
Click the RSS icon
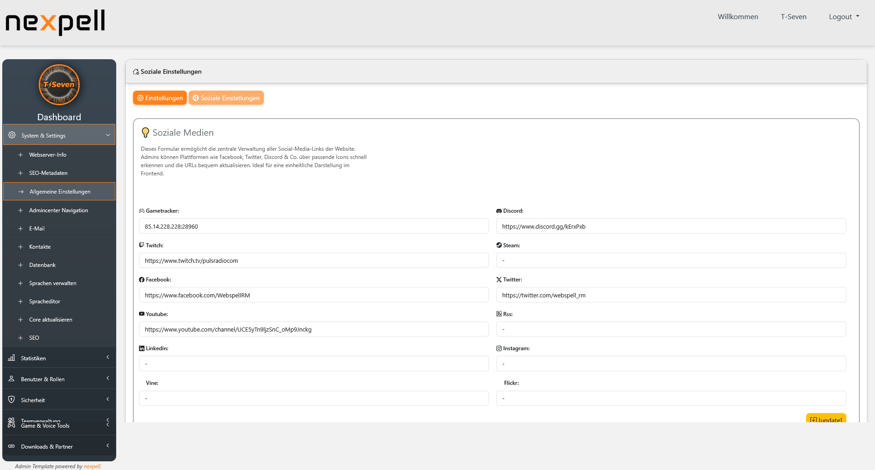click(499, 314)
